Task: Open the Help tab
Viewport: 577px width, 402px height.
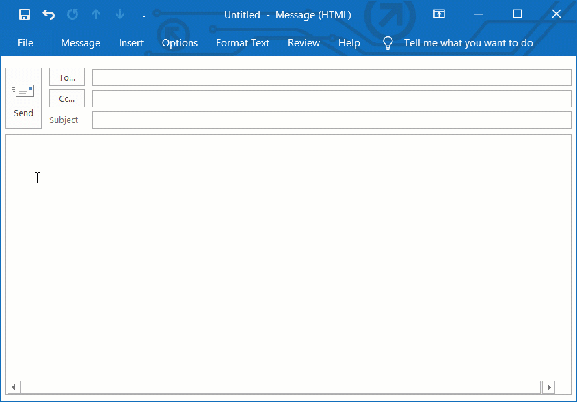Action: (349, 42)
